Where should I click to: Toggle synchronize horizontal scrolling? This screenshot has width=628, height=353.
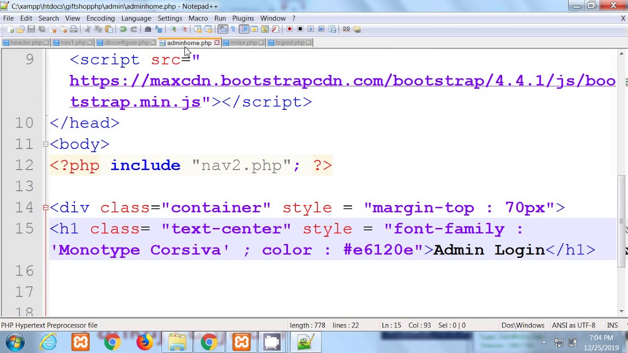(208, 29)
